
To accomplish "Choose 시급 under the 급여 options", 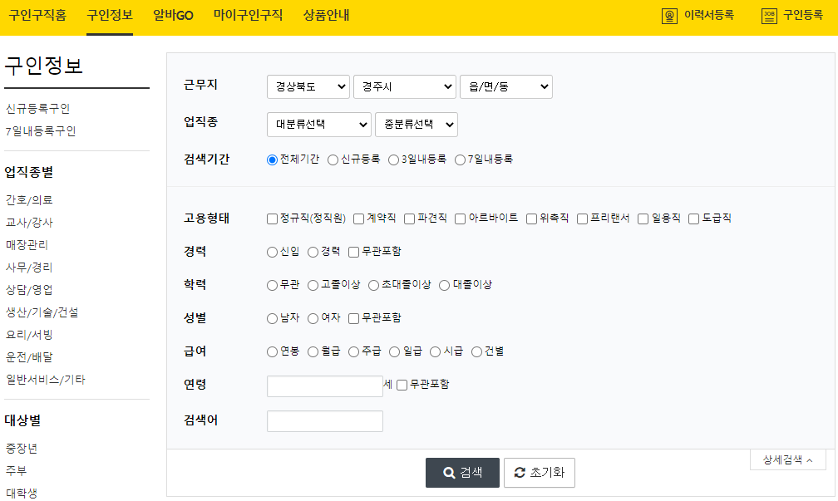I will (433, 351).
